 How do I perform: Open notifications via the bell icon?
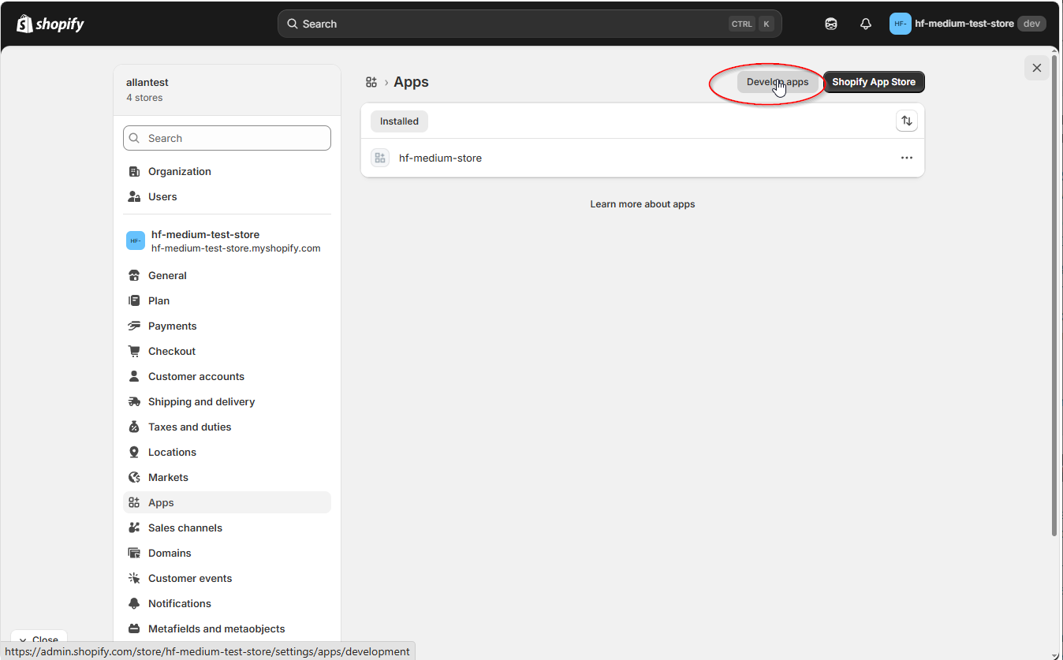coord(865,24)
